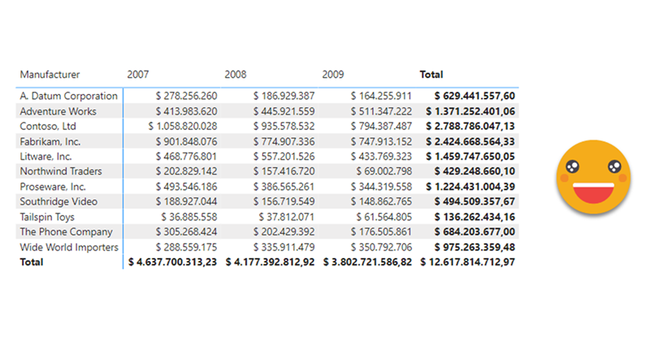Click the Tailspin Toys row label

pos(49,217)
